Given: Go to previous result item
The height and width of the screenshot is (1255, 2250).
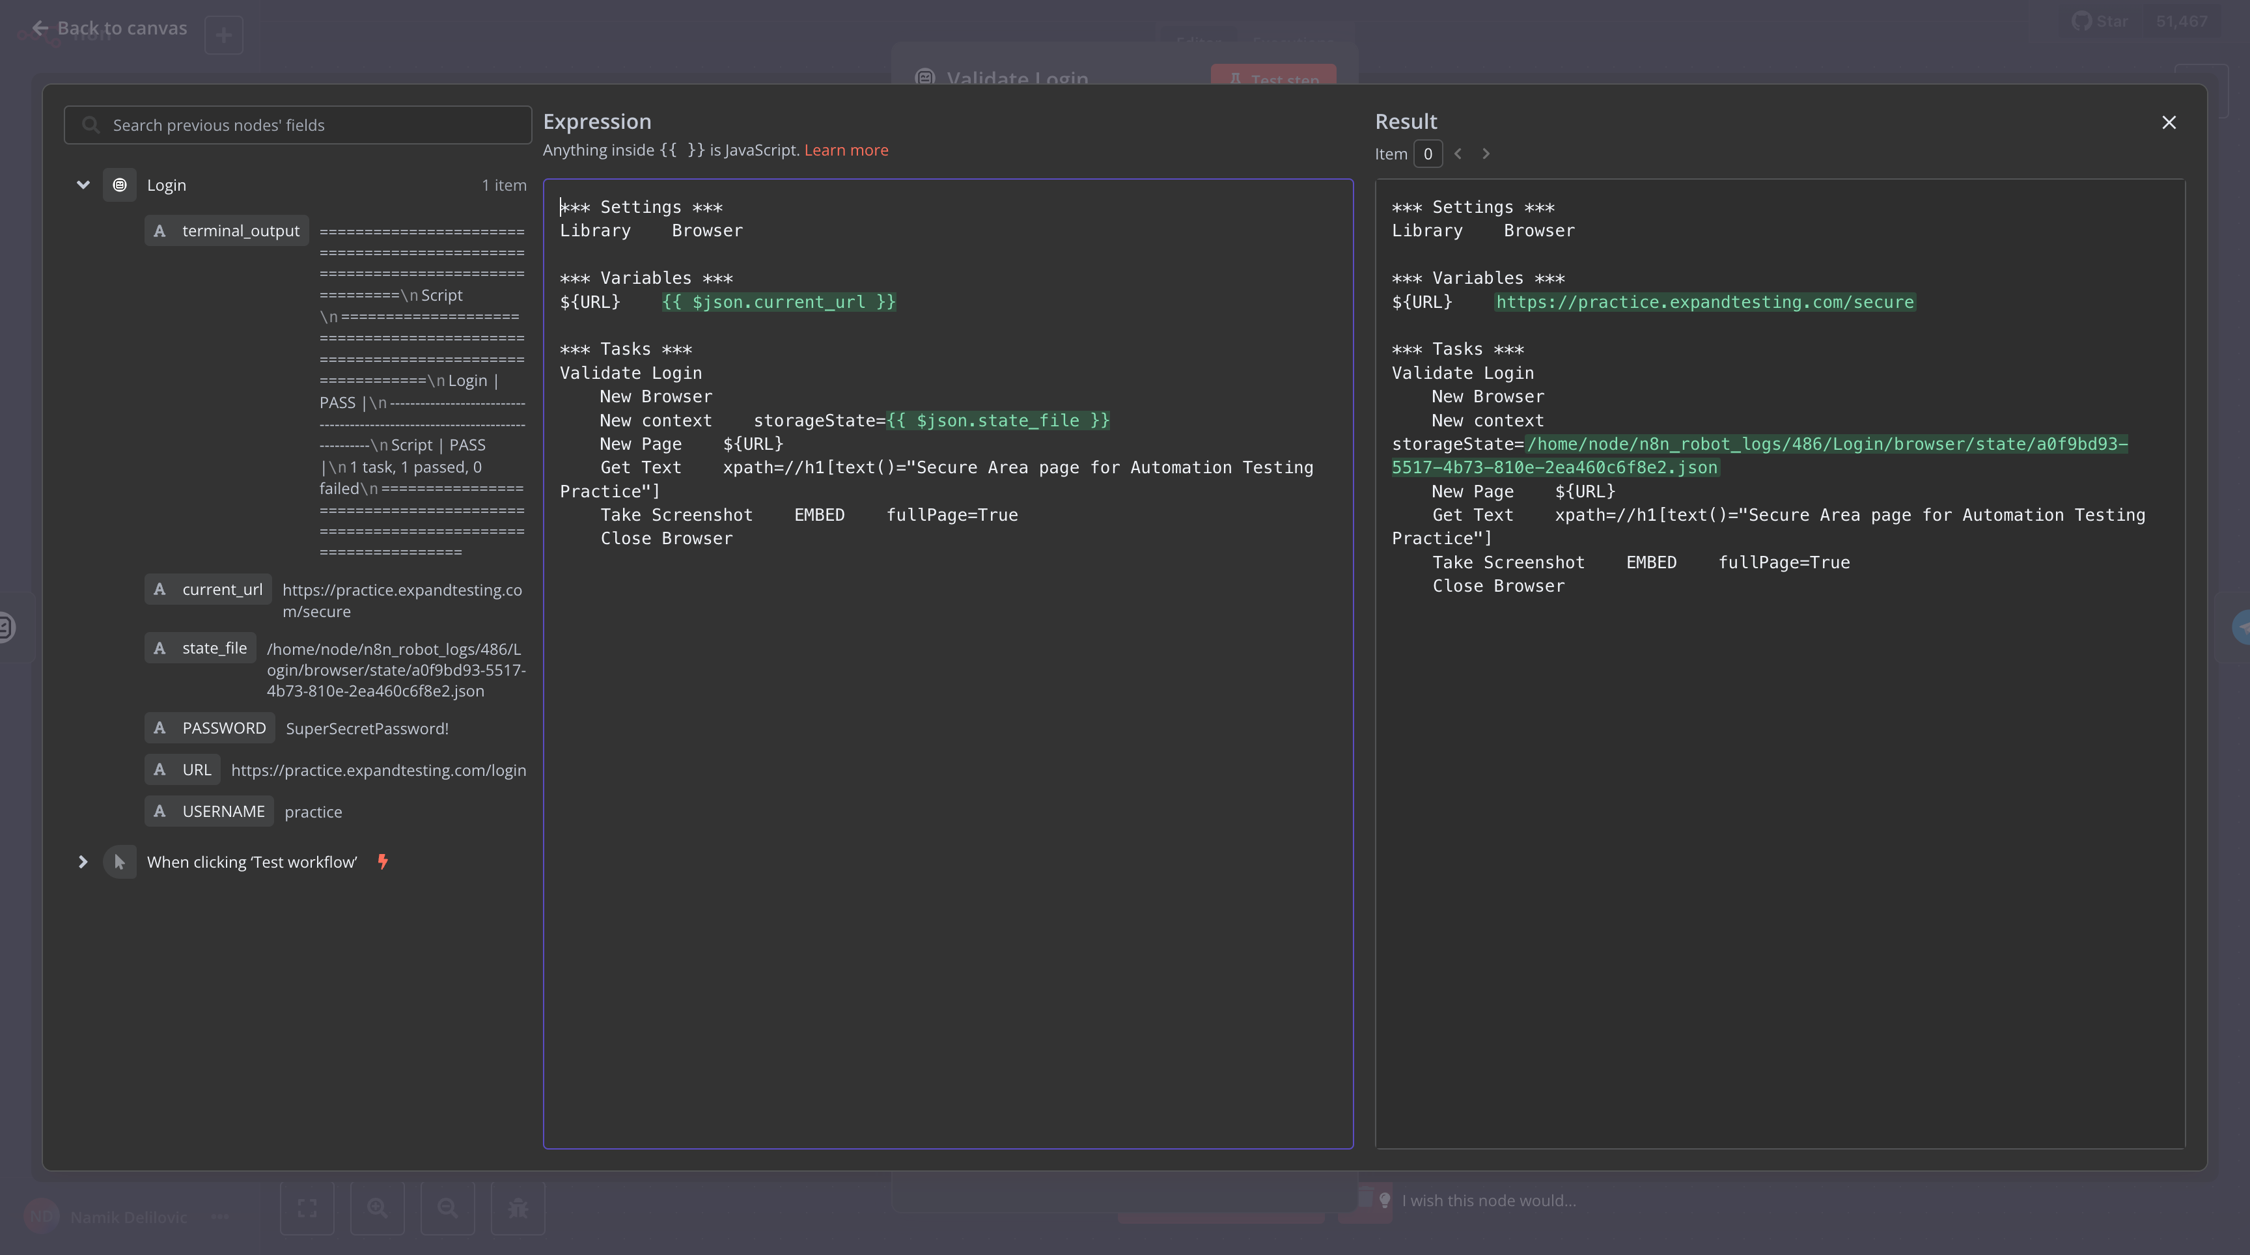Looking at the screenshot, I should point(1458,154).
